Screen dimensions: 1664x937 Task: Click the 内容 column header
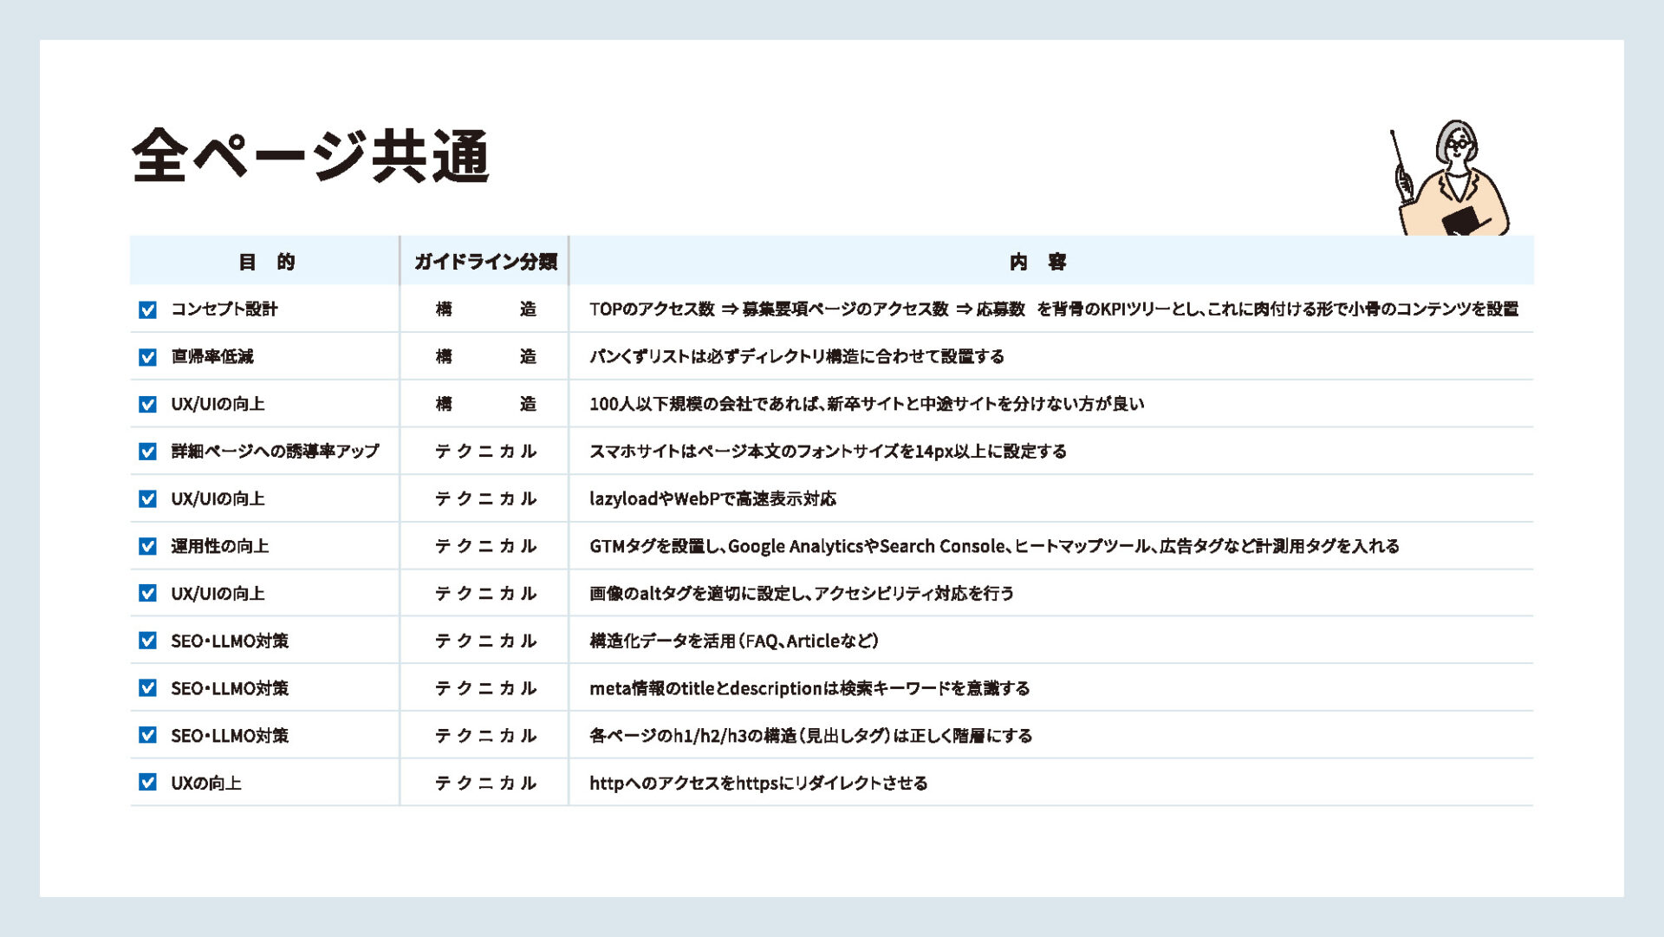click(x=1037, y=262)
